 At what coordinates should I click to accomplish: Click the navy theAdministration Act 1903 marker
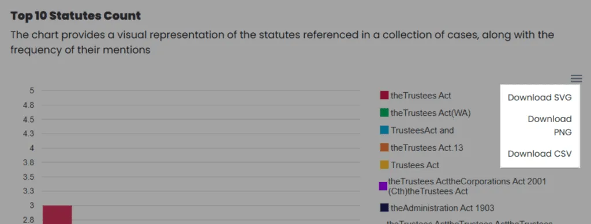384,207
